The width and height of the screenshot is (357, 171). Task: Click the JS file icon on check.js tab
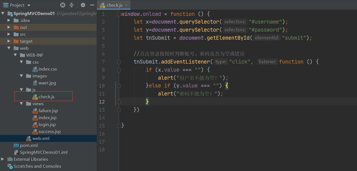102,5
